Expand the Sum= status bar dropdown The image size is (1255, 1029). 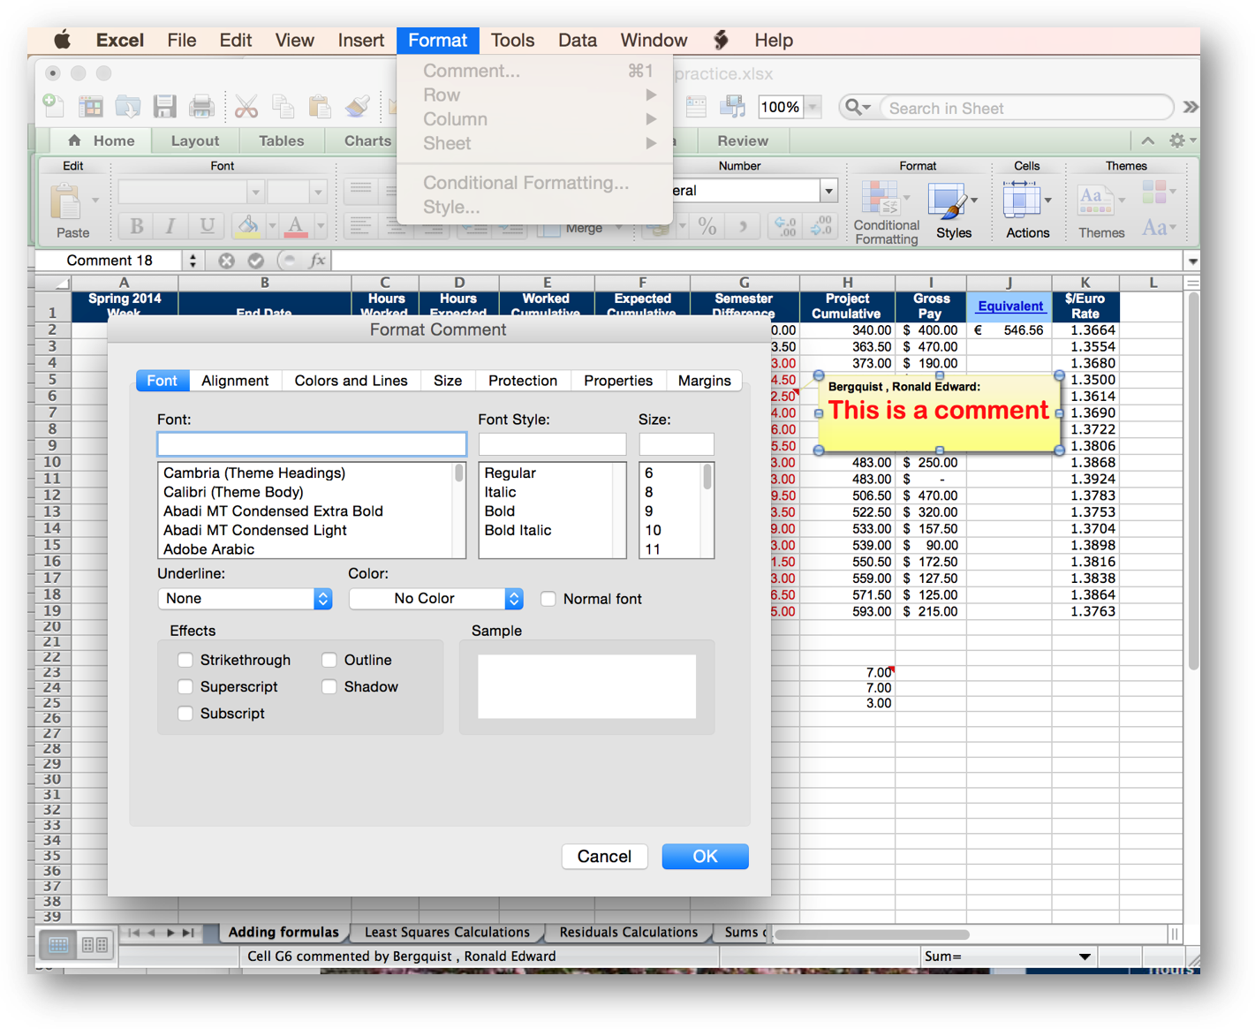[1085, 957]
